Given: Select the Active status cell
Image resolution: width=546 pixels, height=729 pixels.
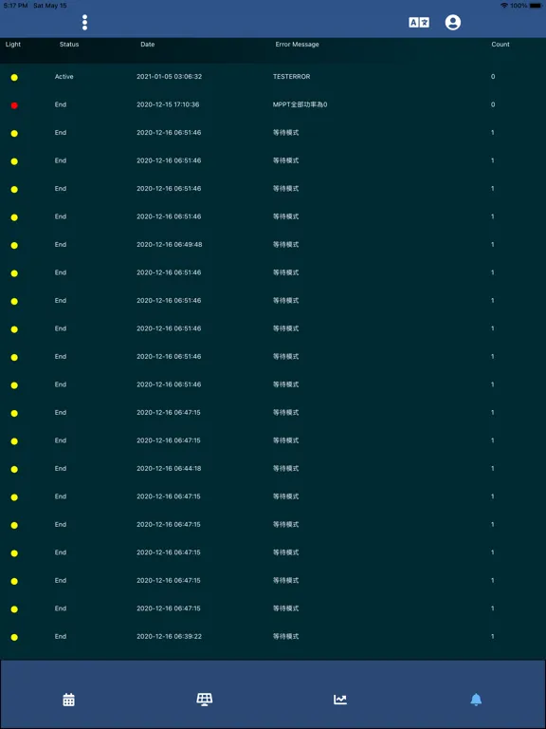Looking at the screenshot, I should click(x=64, y=76).
